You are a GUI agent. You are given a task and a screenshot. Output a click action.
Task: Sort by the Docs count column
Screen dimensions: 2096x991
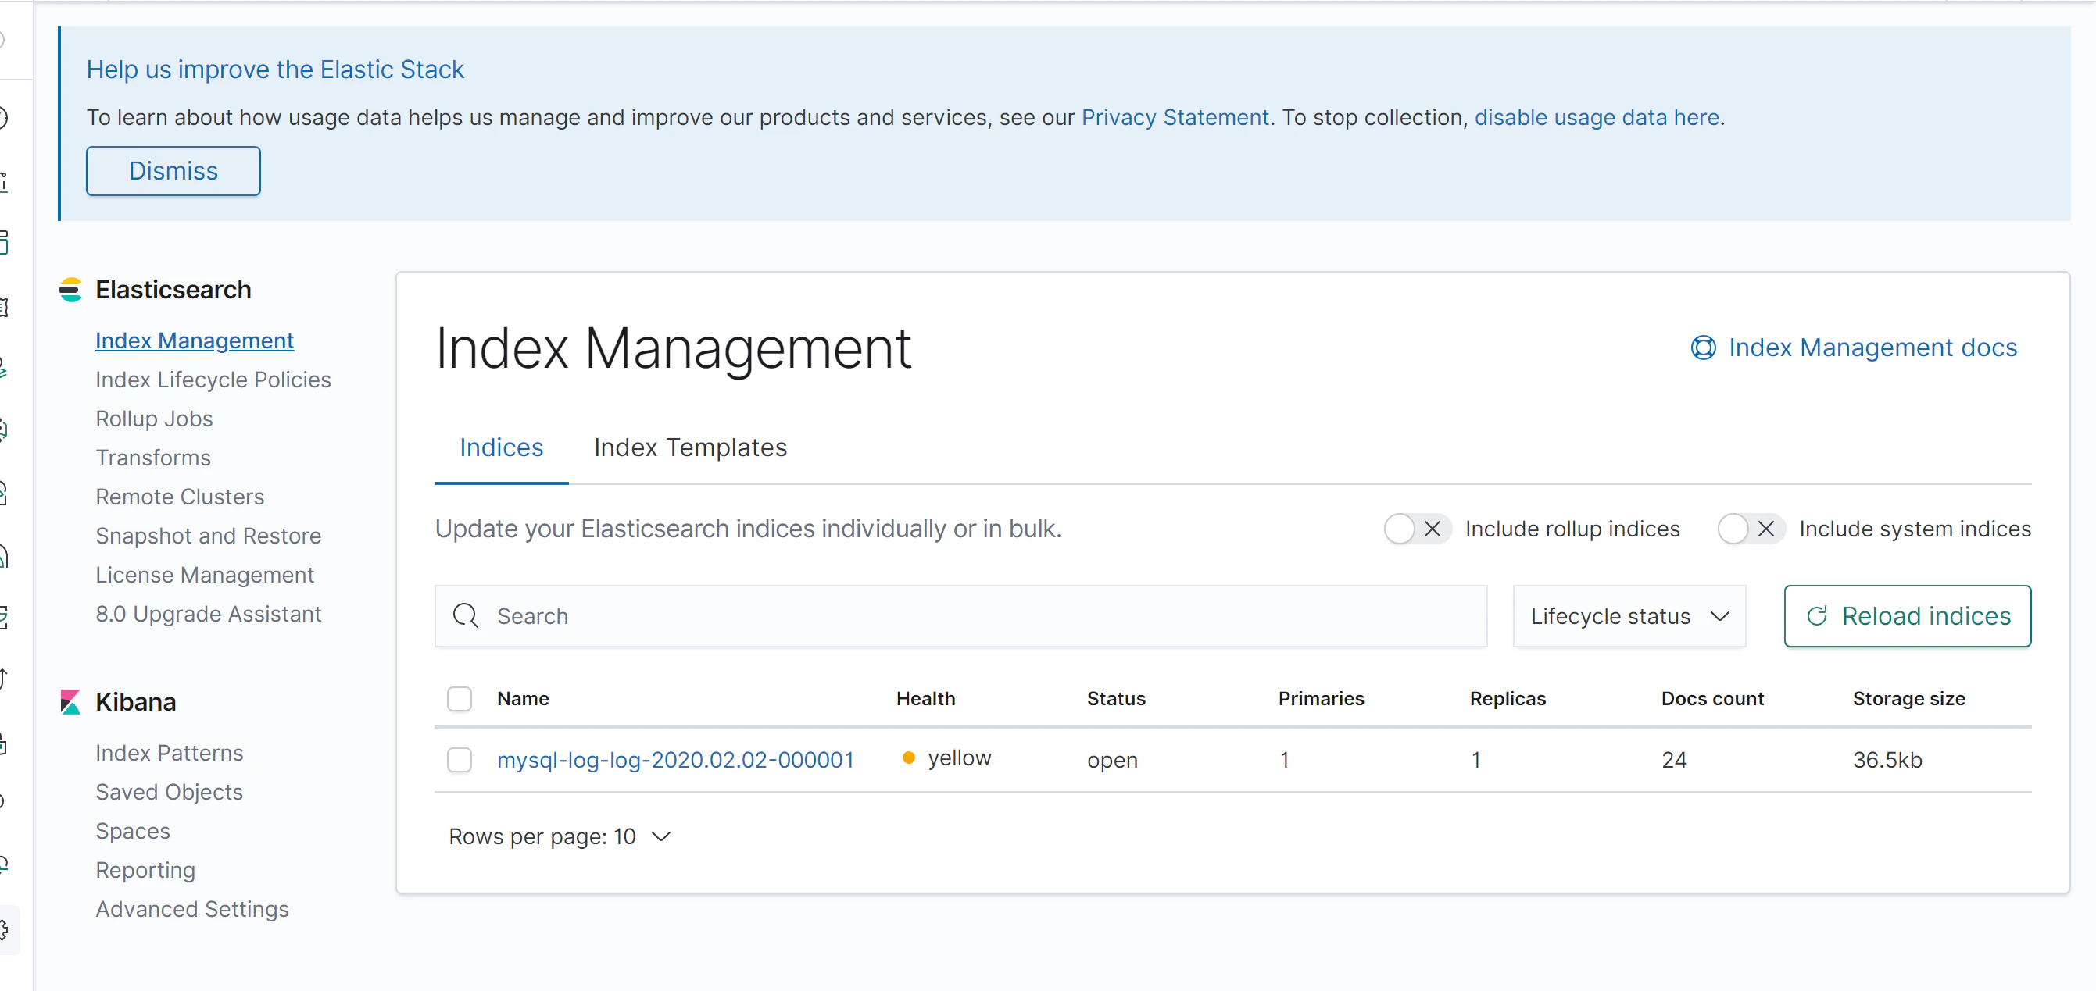[1712, 699]
